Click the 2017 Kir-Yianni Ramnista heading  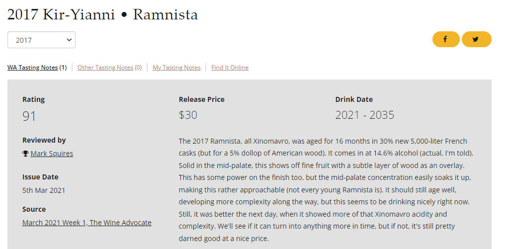(x=102, y=14)
